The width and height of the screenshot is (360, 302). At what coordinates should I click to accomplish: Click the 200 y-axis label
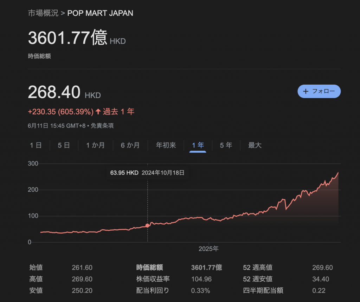pos(33,190)
